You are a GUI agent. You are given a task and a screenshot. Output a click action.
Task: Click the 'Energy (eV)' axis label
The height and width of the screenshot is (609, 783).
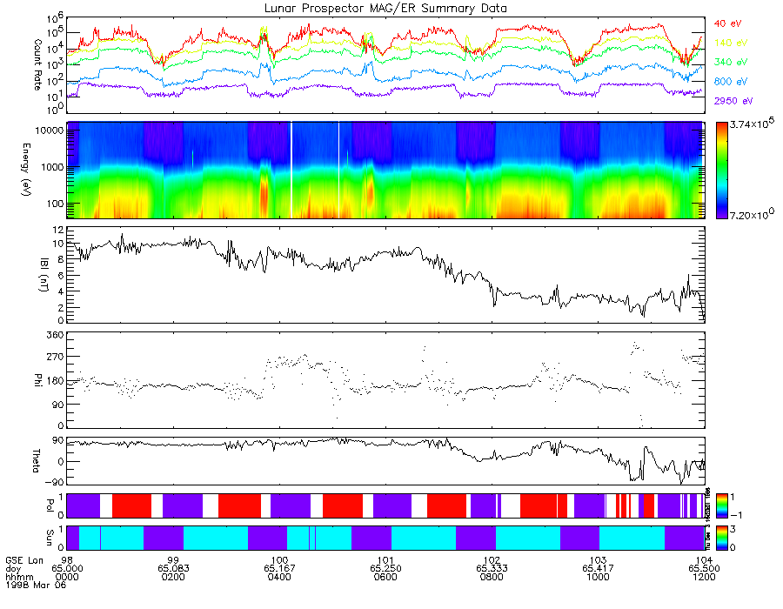click(26, 170)
